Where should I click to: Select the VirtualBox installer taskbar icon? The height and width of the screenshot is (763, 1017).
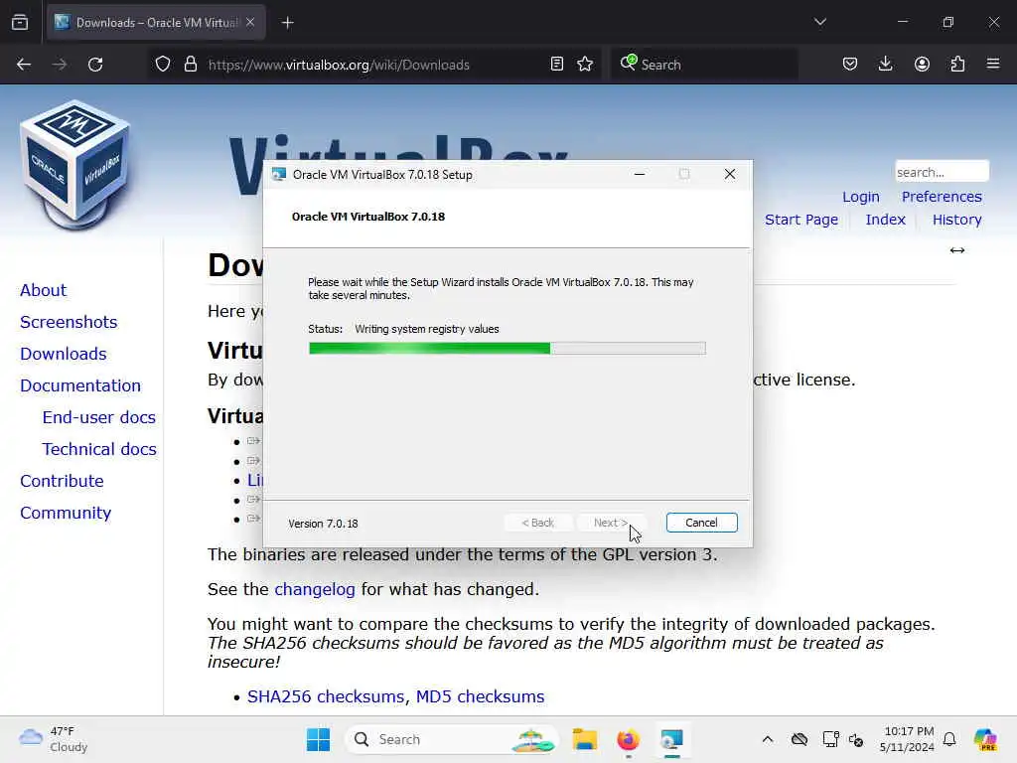[x=671, y=739]
